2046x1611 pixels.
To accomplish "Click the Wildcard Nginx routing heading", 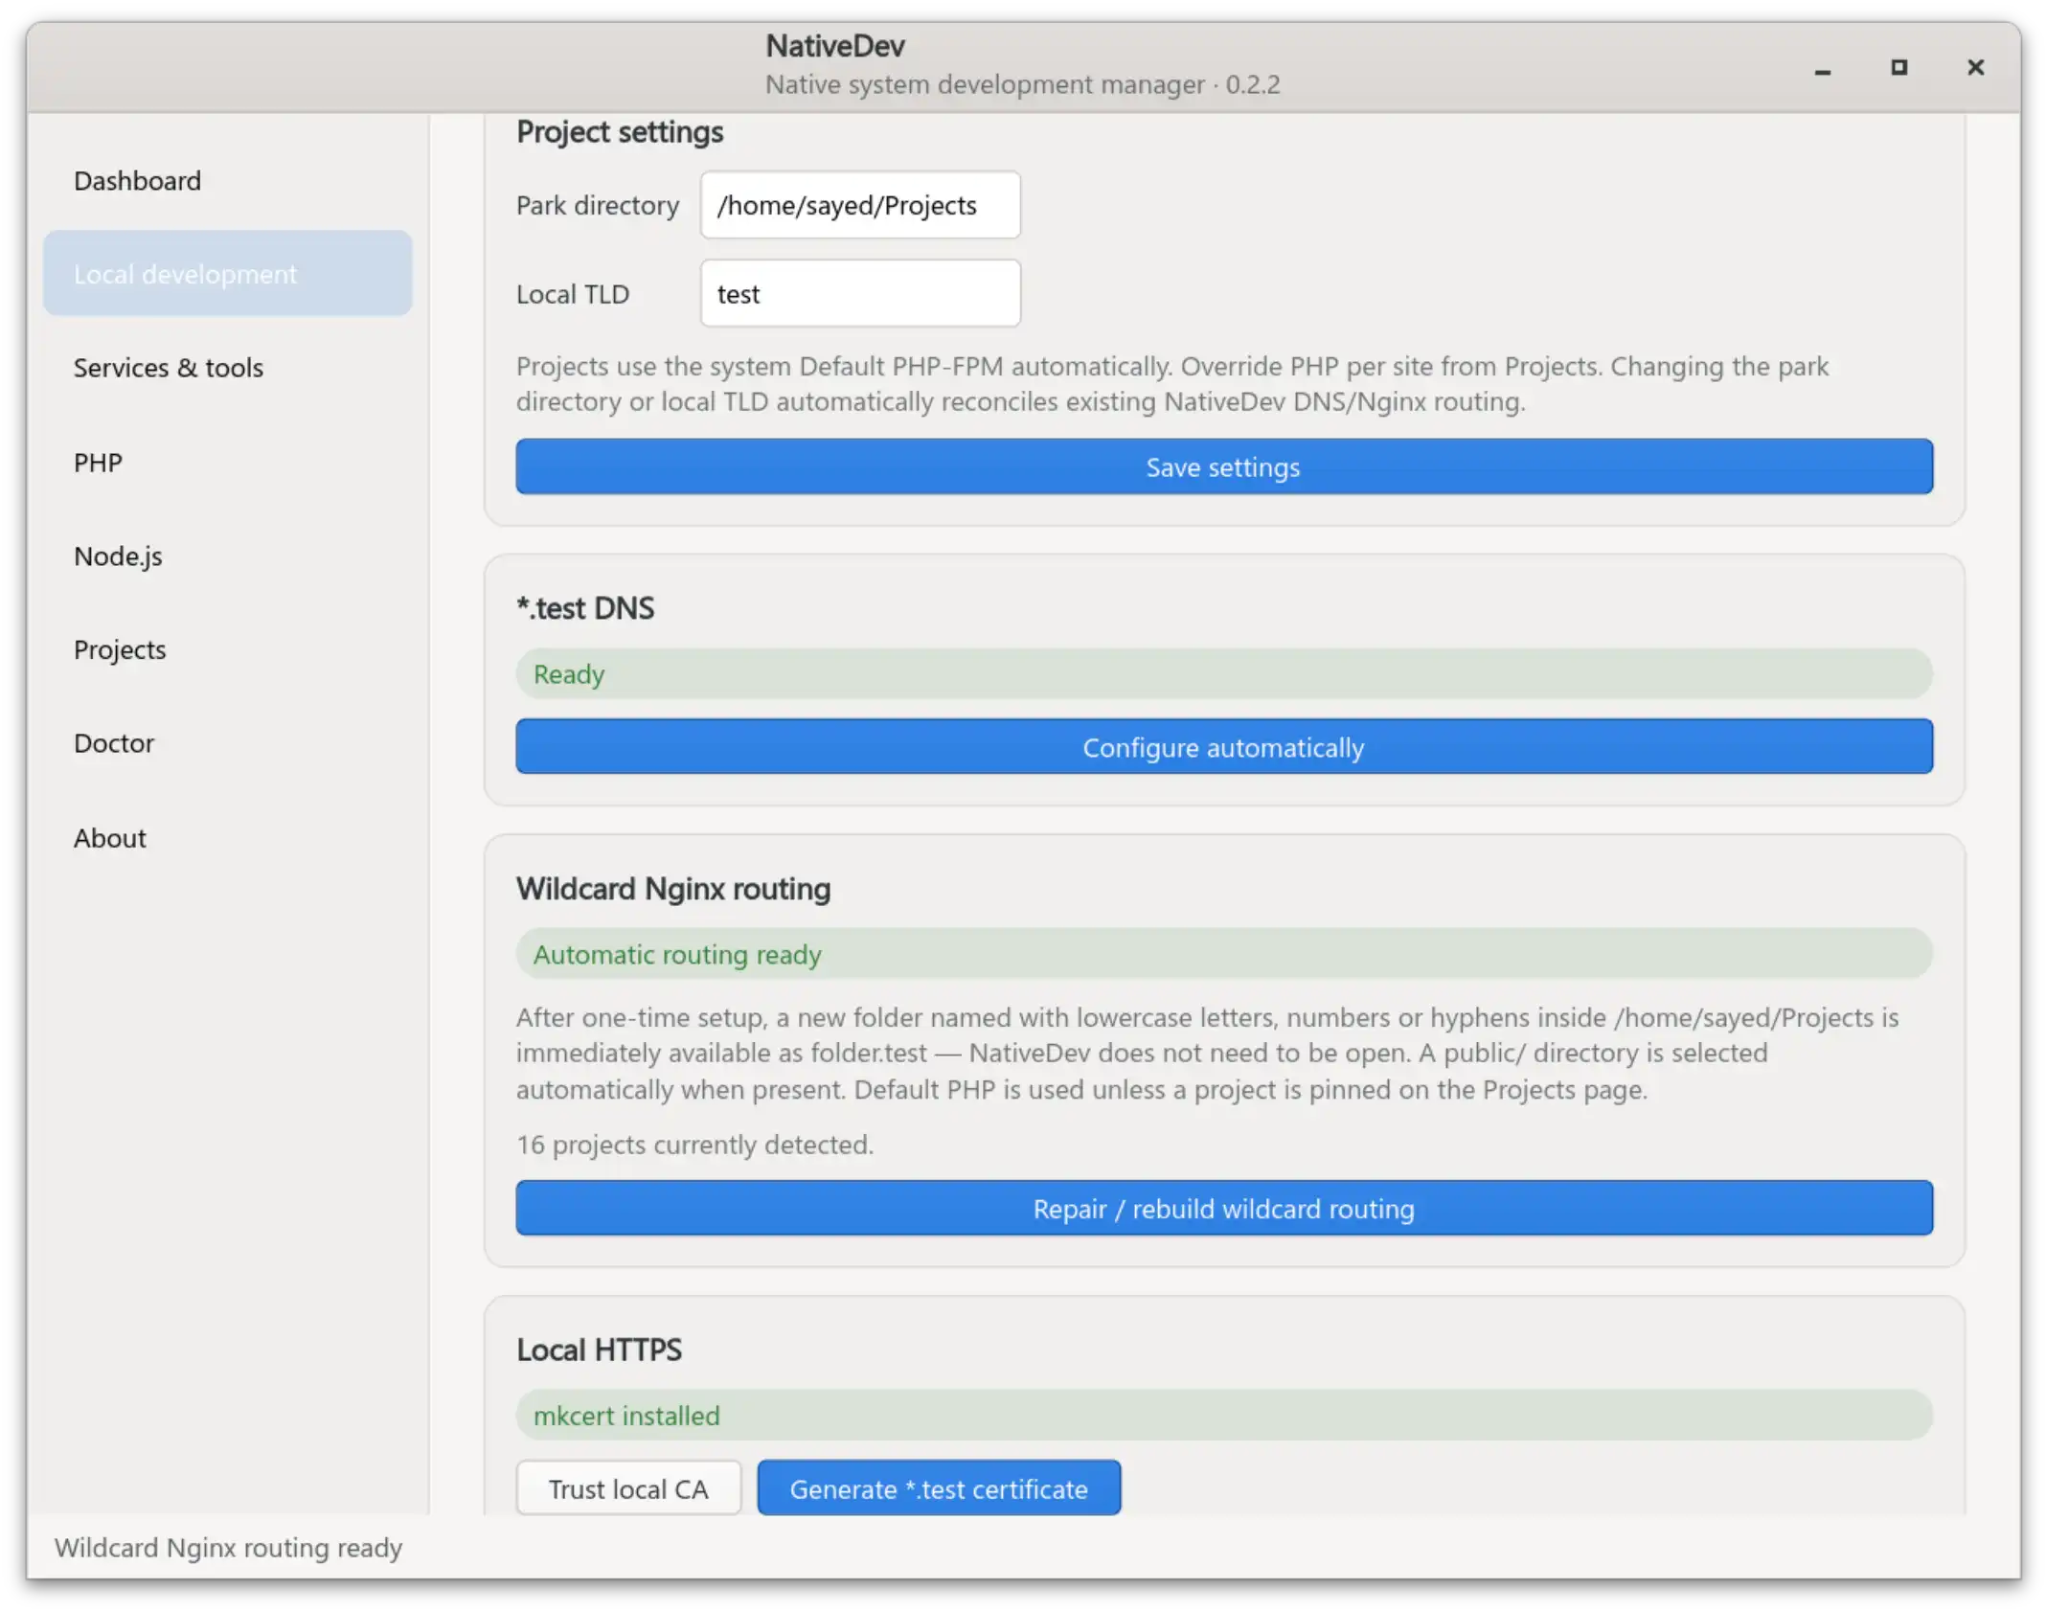I will coord(673,889).
